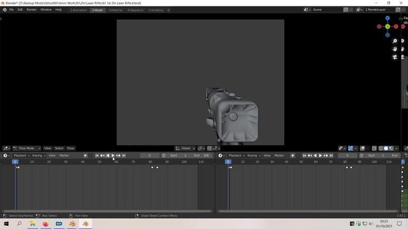
Task: Switch to the 5-Scripting workspace tab
Action: tap(156, 10)
